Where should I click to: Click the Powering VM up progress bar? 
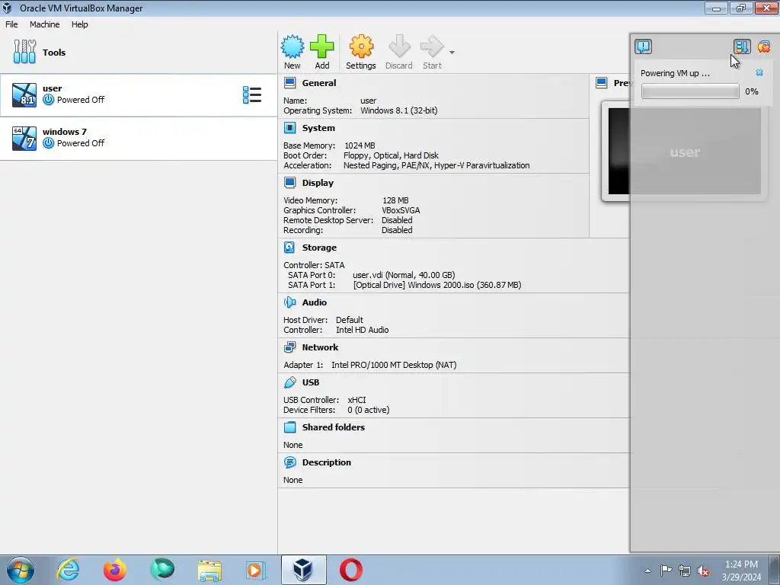[690, 91]
